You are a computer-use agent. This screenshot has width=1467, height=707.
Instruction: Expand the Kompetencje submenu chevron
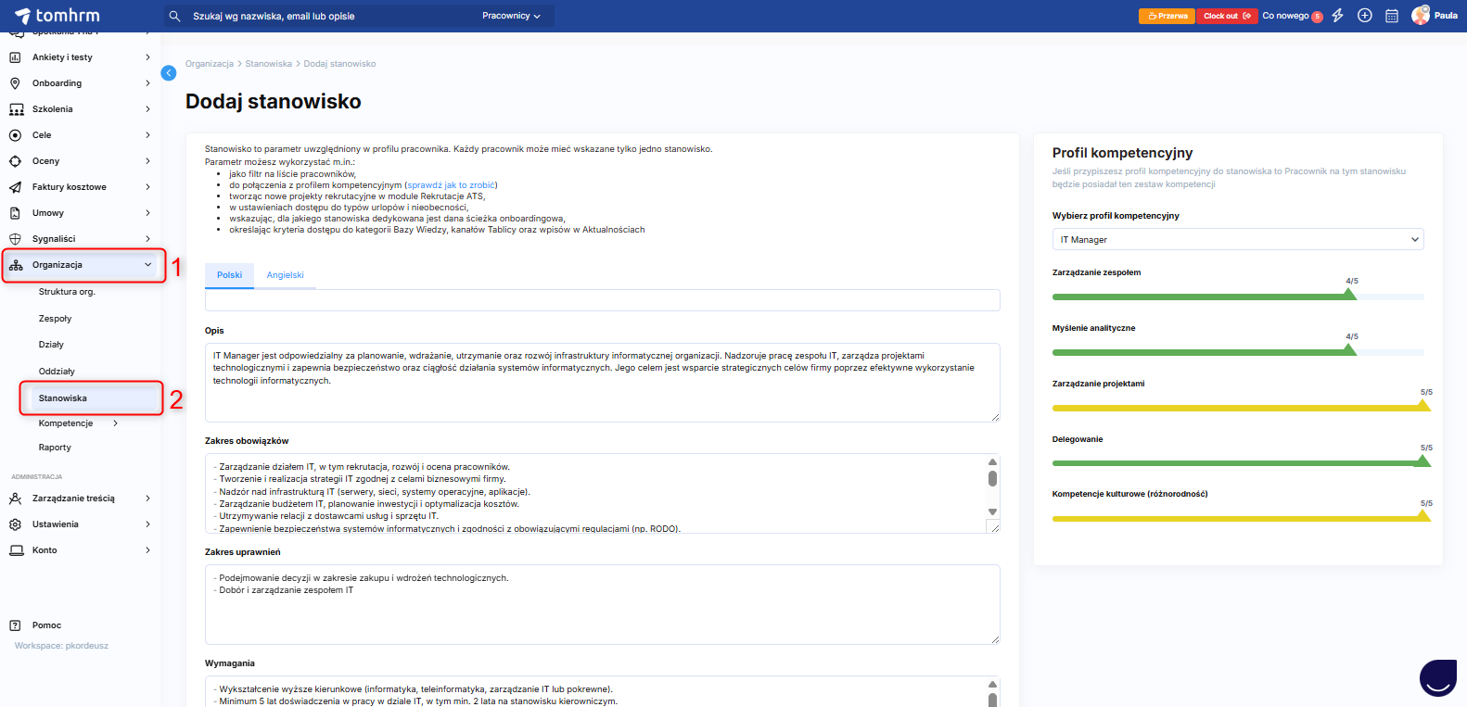[x=115, y=423]
